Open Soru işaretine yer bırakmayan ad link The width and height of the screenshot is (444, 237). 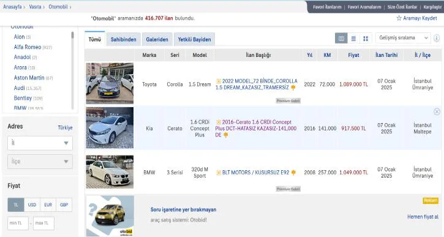183,209
